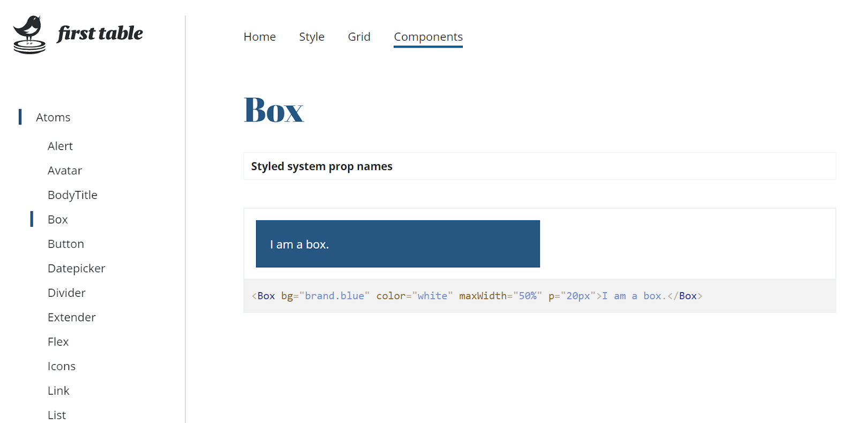Open the Avatar component page
Viewport: 857px width, 423px height.
point(65,171)
